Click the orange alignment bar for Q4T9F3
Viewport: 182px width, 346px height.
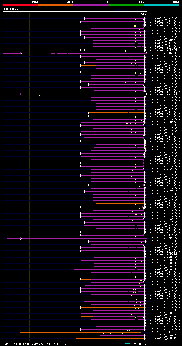point(80,332)
